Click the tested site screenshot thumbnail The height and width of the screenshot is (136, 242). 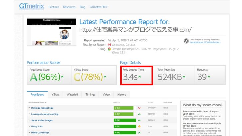pos(52,32)
